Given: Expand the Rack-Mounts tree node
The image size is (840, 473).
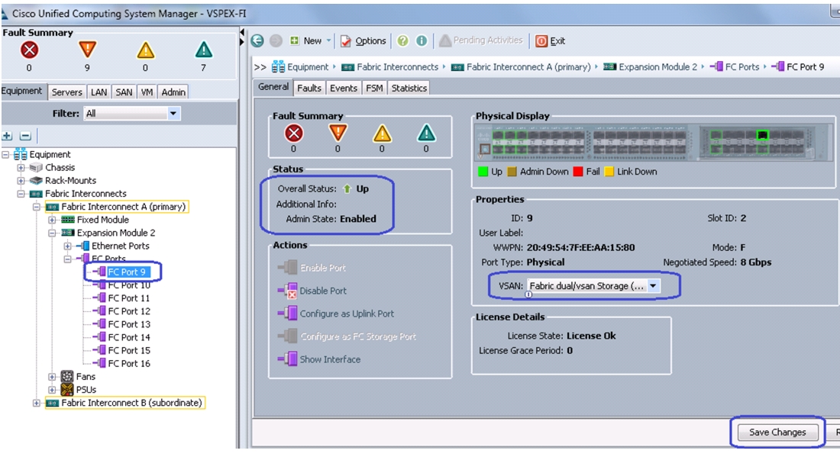Looking at the screenshot, I should pyautogui.click(x=21, y=181).
